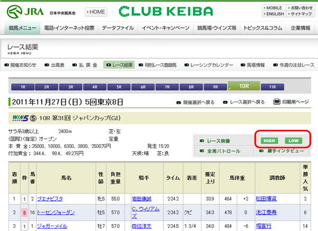Open trainer 堀宣行 link
Screen dimensions: 318x231
[x=263, y=226]
